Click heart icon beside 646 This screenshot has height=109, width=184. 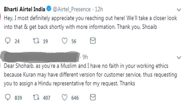click(x=65, y=98)
